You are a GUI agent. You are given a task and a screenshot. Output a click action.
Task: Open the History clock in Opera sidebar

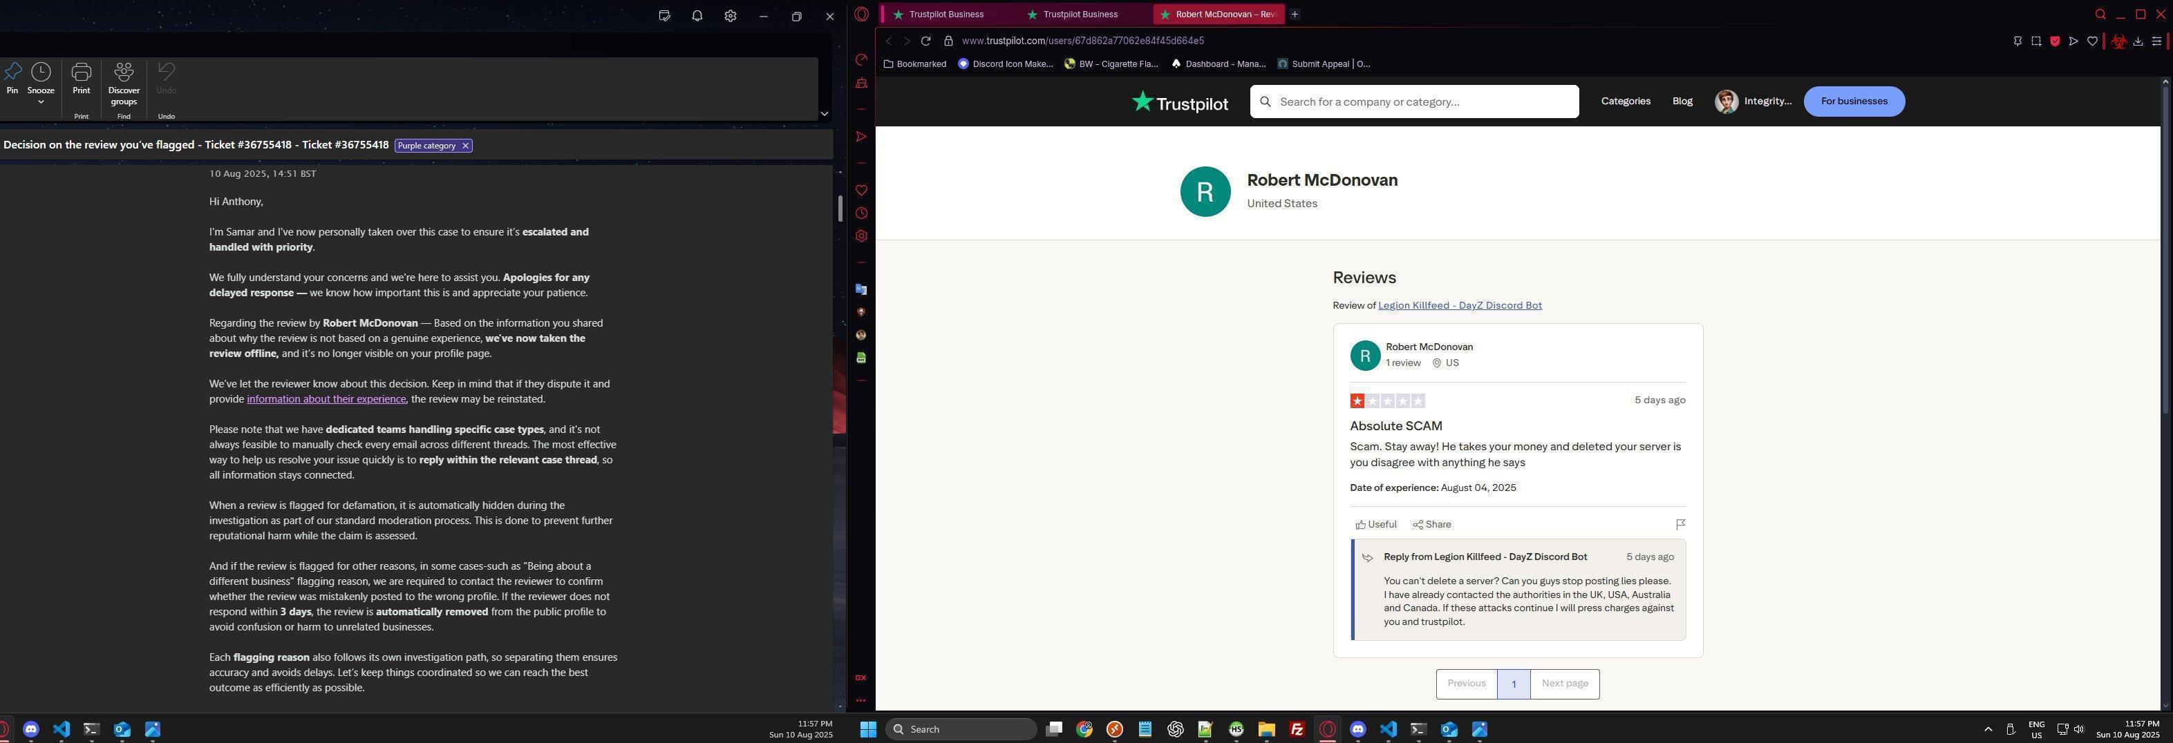click(861, 214)
